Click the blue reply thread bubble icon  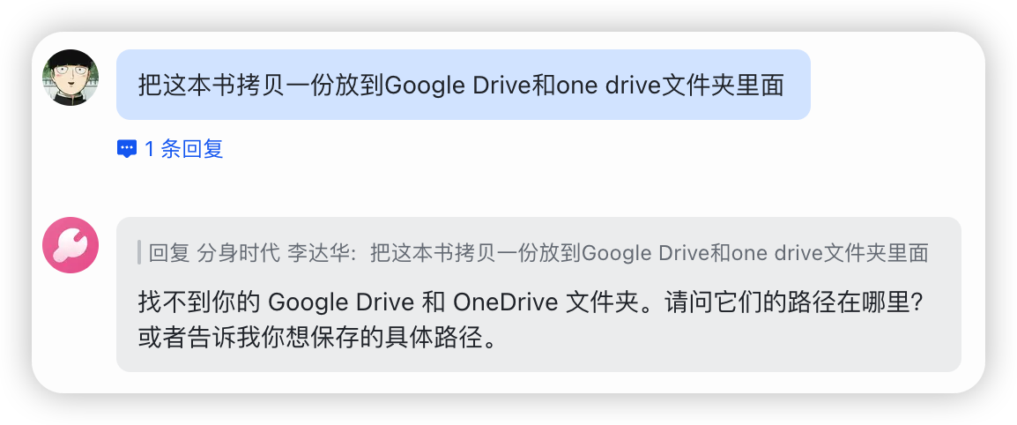click(x=127, y=149)
